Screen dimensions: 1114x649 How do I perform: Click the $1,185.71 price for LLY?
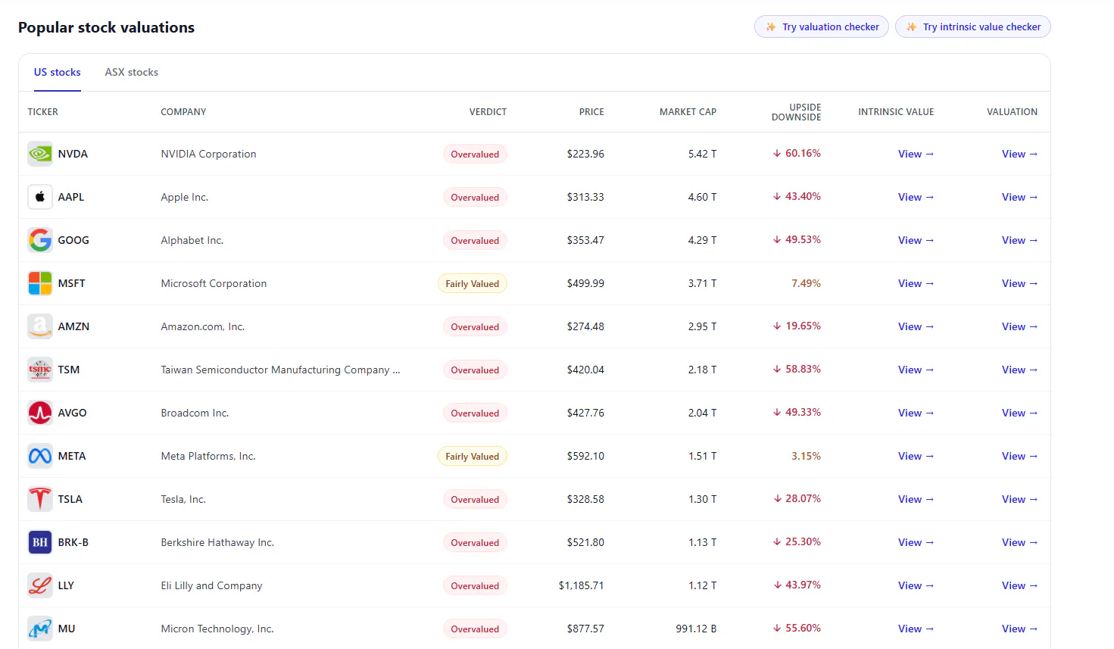582,585
